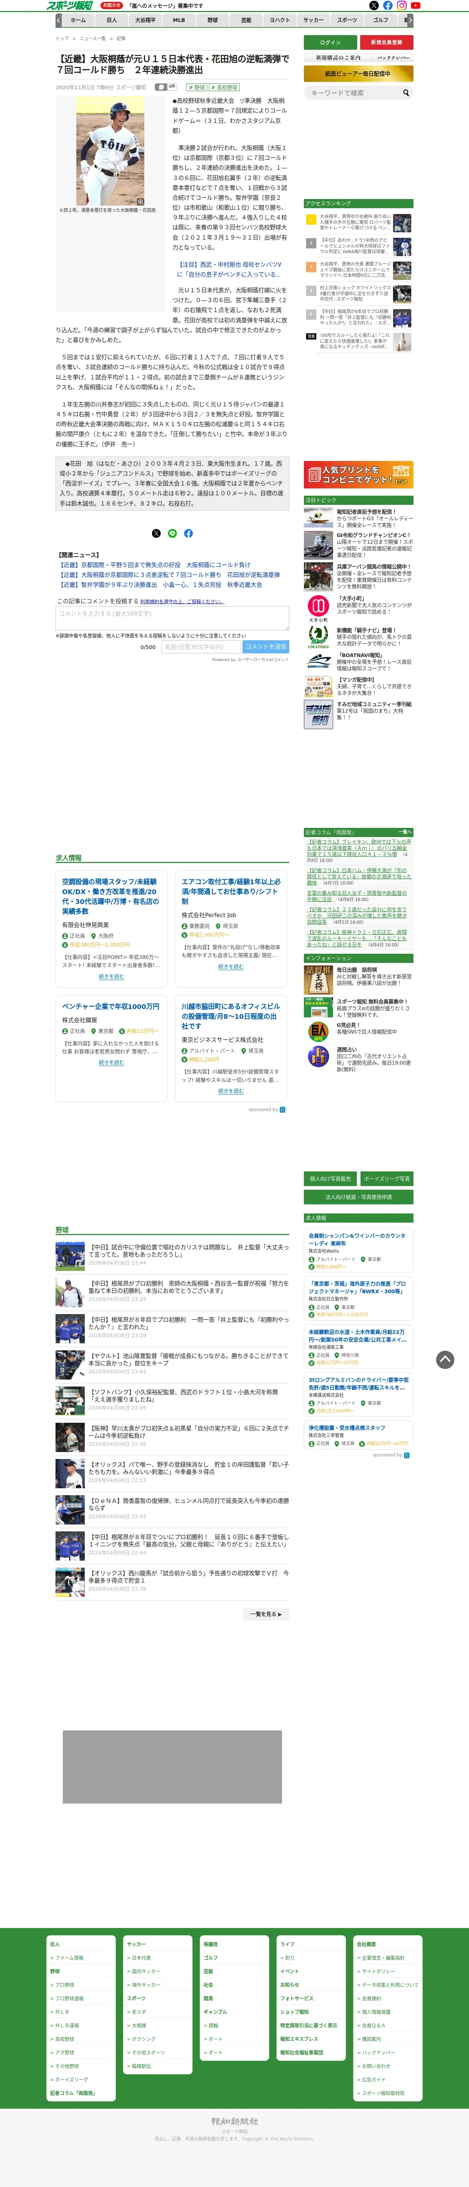Viewport: 469px width, 2187px height.
Task: Click the # 野球 tag
Action: pos(197,87)
